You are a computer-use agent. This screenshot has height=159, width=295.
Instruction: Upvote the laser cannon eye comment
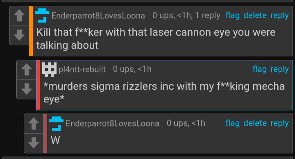[x=19, y=16]
